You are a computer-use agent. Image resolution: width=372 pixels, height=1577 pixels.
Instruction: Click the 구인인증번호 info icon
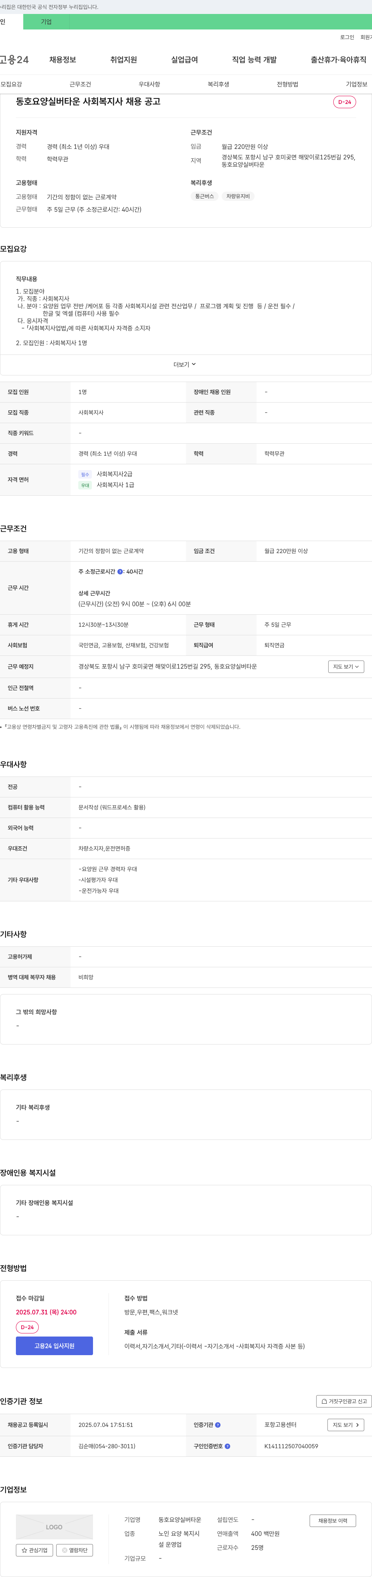pyautogui.click(x=227, y=1446)
